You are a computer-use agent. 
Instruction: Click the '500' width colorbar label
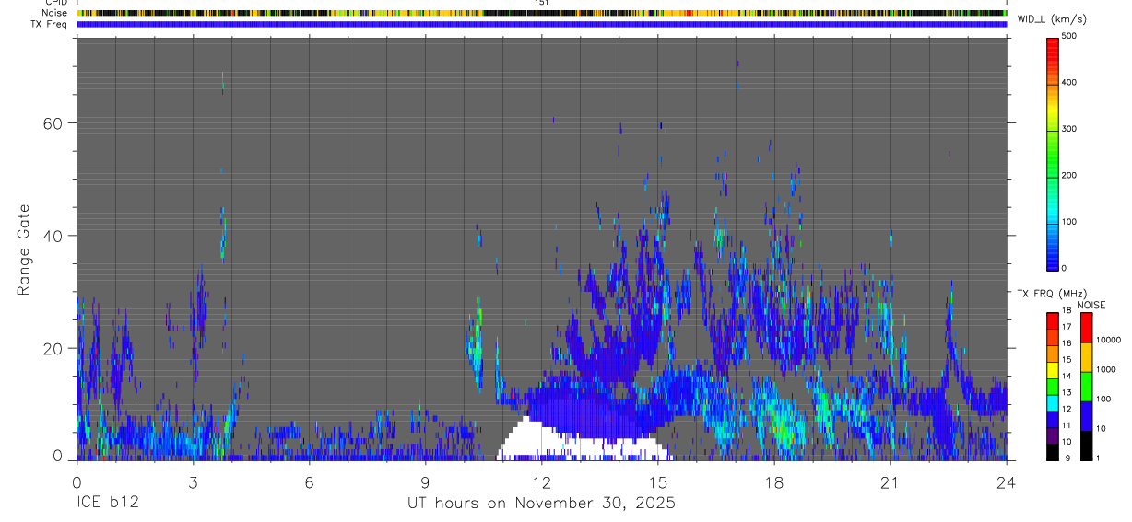1069,36
